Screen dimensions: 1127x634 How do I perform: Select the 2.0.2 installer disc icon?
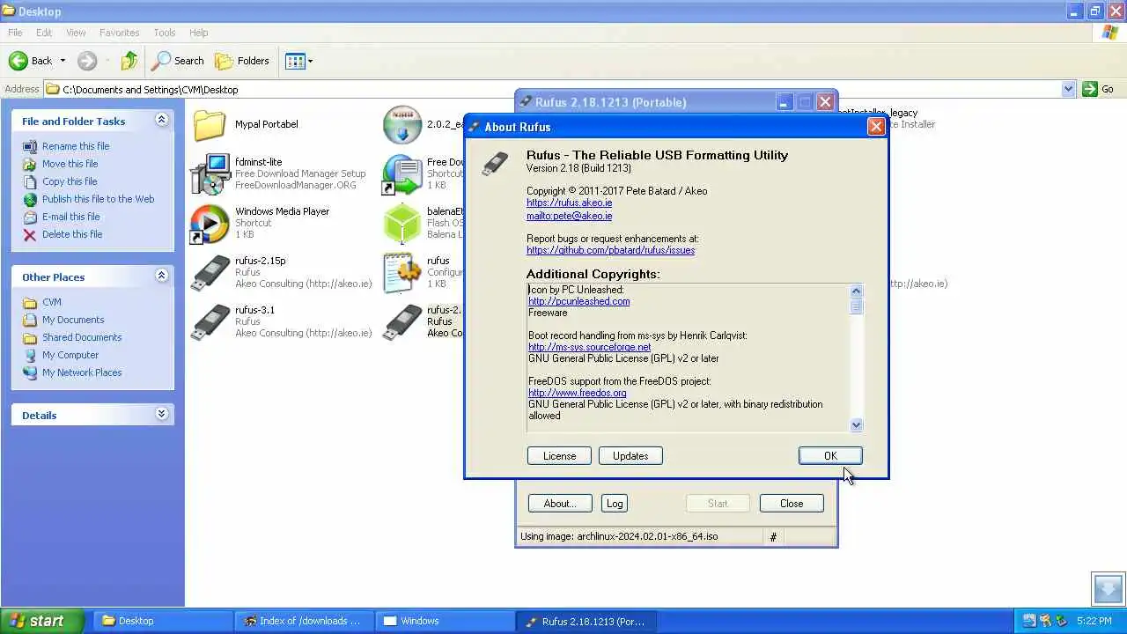pyautogui.click(x=401, y=125)
